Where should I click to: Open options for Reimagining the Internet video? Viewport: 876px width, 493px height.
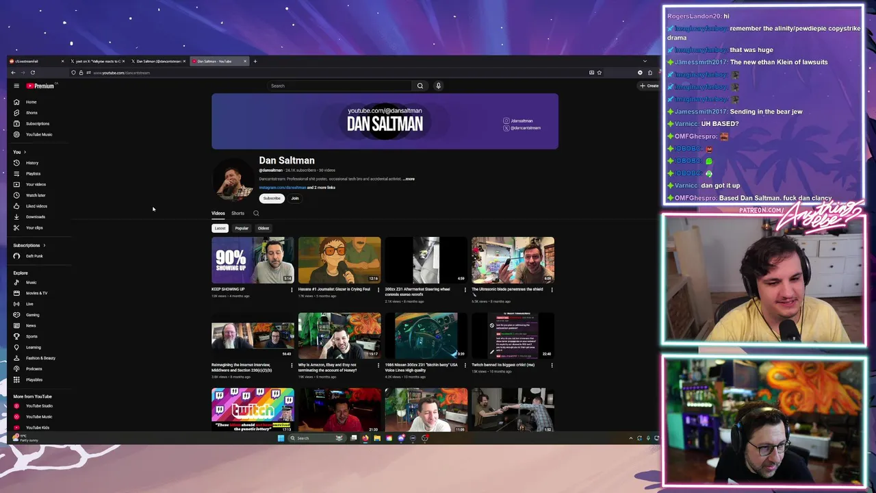coord(292,365)
